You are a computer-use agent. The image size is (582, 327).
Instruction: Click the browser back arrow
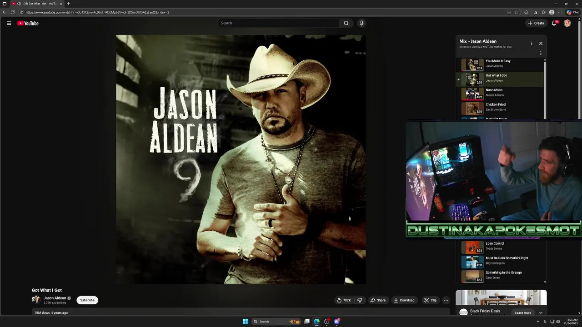pos(5,12)
